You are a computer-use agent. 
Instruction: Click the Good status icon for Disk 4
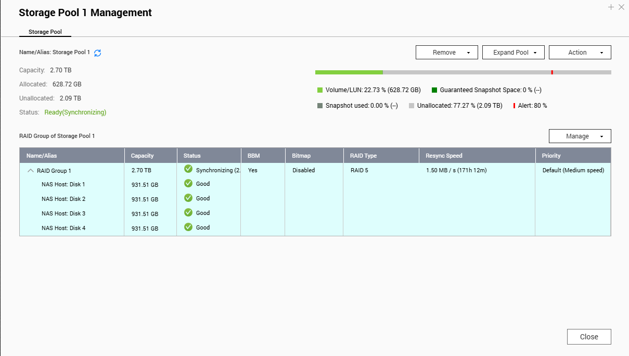[188, 227]
